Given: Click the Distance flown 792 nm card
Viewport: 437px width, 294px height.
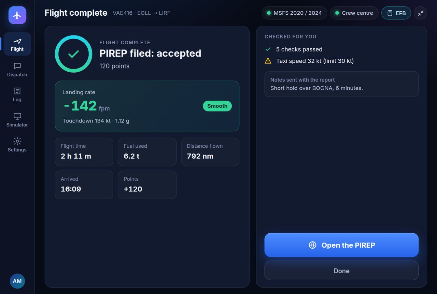Looking at the screenshot, I should pyautogui.click(x=210, y=152).
